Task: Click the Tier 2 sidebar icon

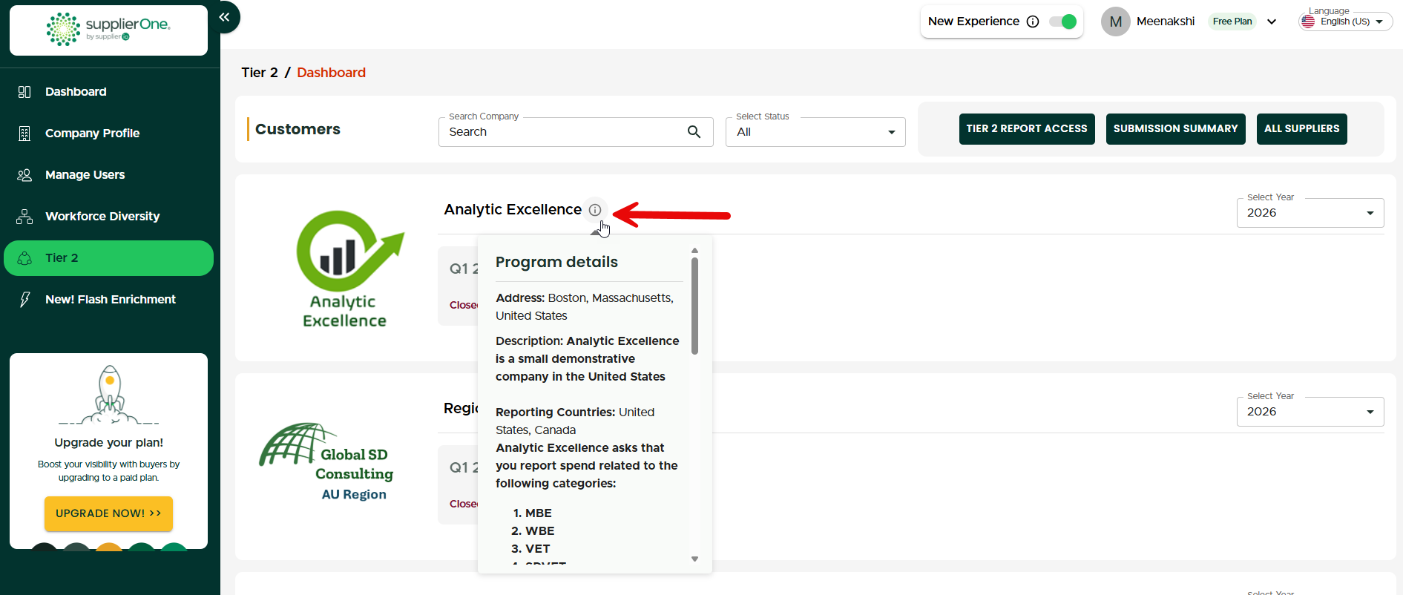Action: click(24, 258)
